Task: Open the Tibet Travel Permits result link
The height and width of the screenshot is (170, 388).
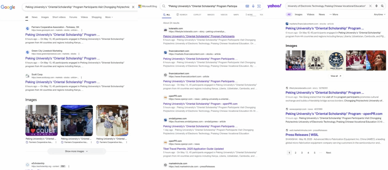Action: click(193, 149)
